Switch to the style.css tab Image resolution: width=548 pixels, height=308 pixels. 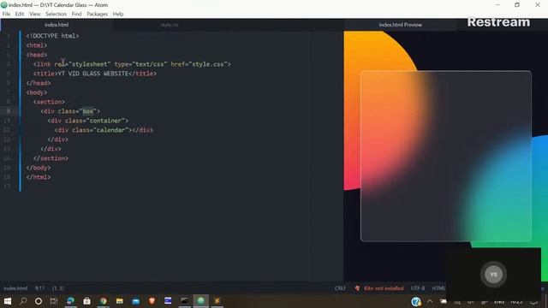point(170,25)
